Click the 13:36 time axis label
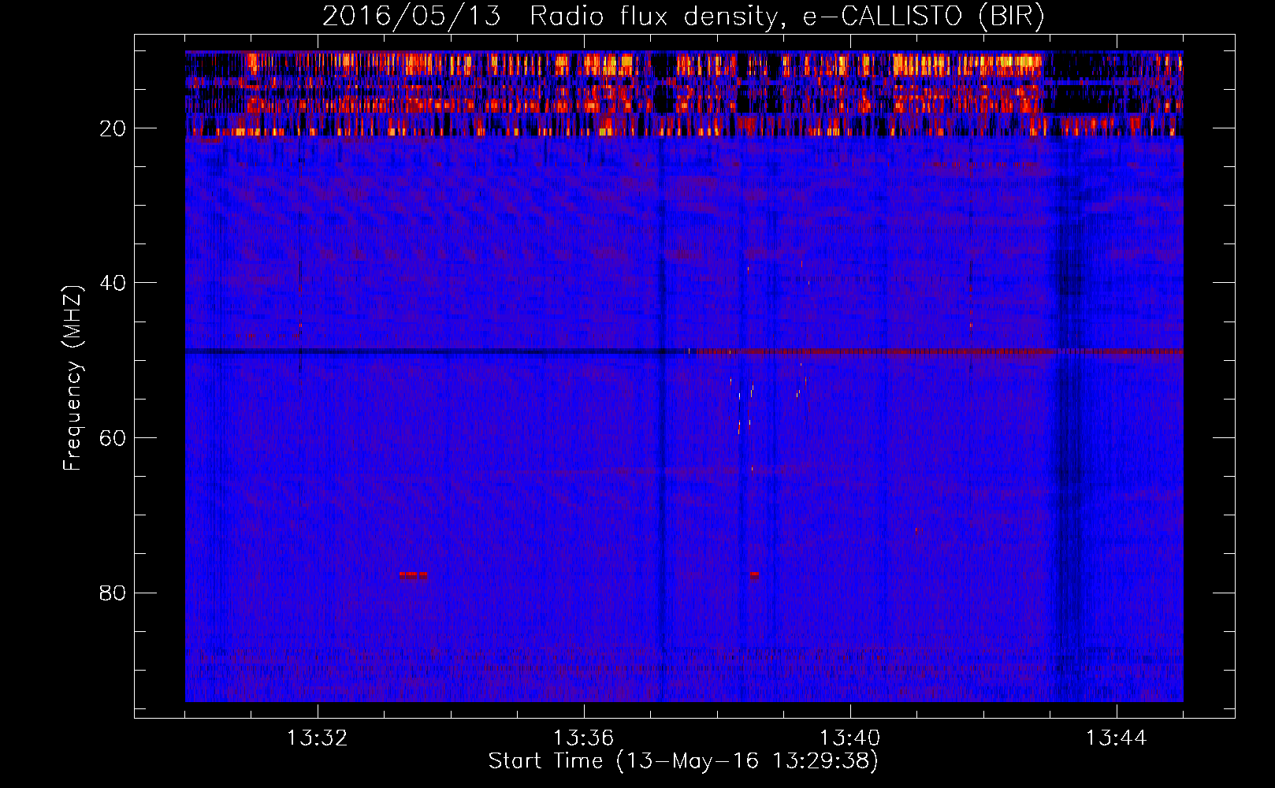The image size is (1275, 788). [x=583, y=738]
